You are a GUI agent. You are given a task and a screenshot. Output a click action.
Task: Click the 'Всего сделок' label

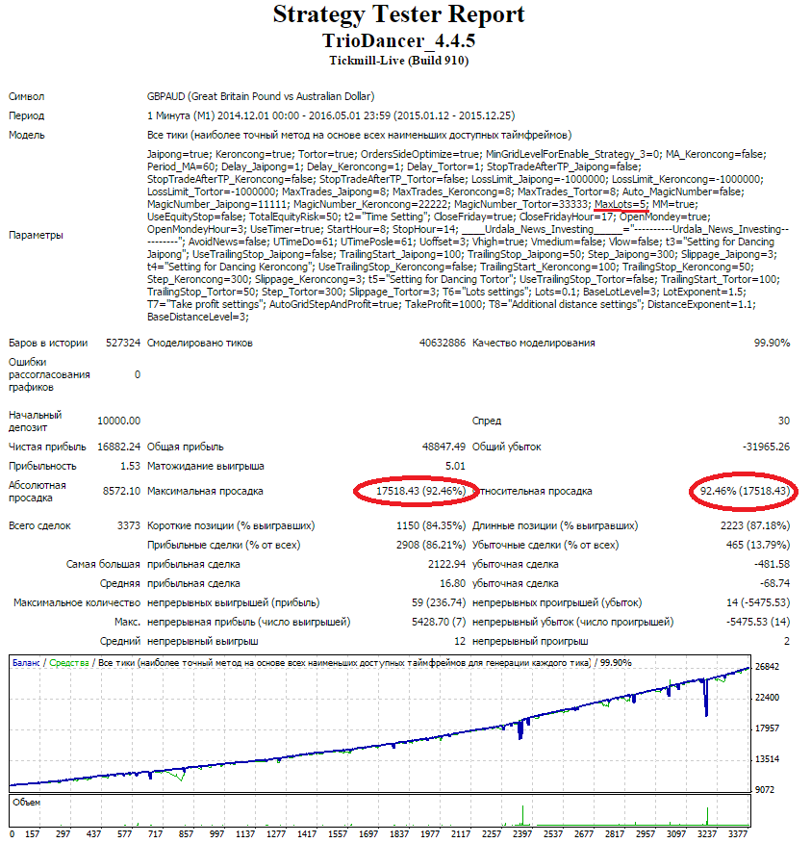[39, 525]
